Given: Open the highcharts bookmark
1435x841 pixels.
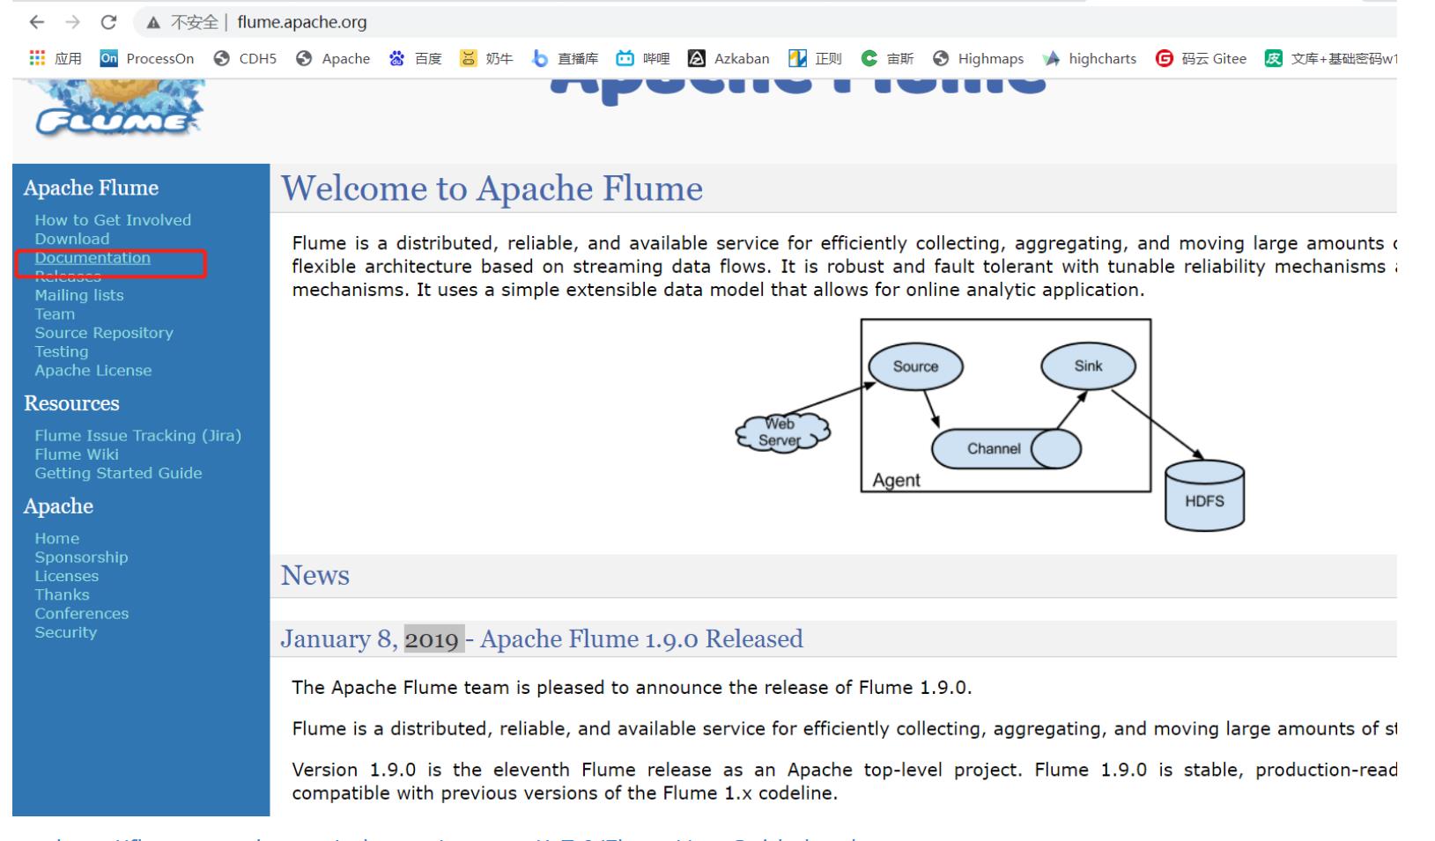Looking at the screenshot, I should pos(1090,58).
